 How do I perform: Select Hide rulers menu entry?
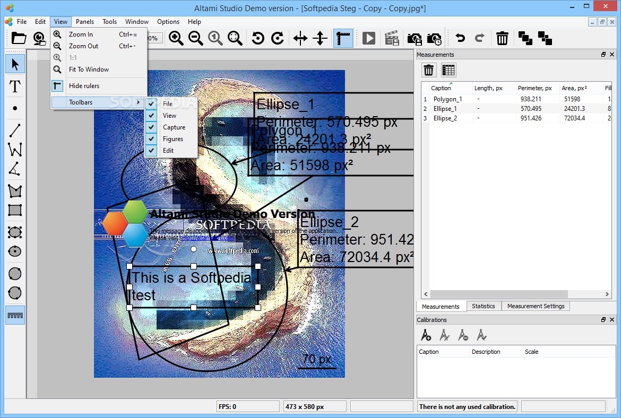99,86
